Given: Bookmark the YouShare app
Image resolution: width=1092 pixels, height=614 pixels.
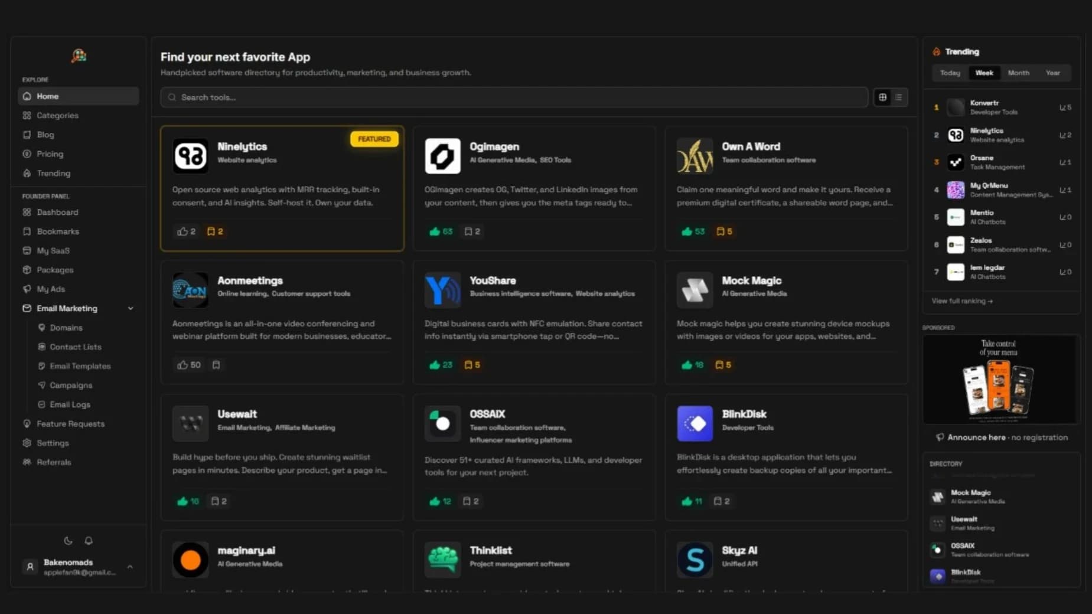Looking at the screenshot, I should pos(472,365).
